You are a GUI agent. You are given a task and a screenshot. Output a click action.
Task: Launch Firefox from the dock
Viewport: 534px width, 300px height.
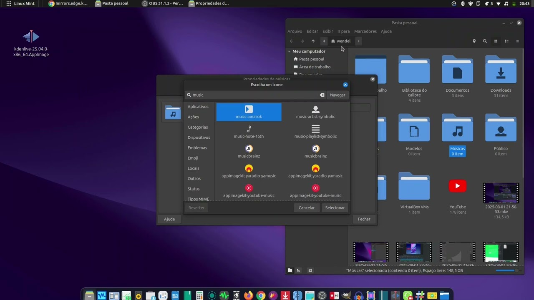pyautogui.click(x=248, y=296)
